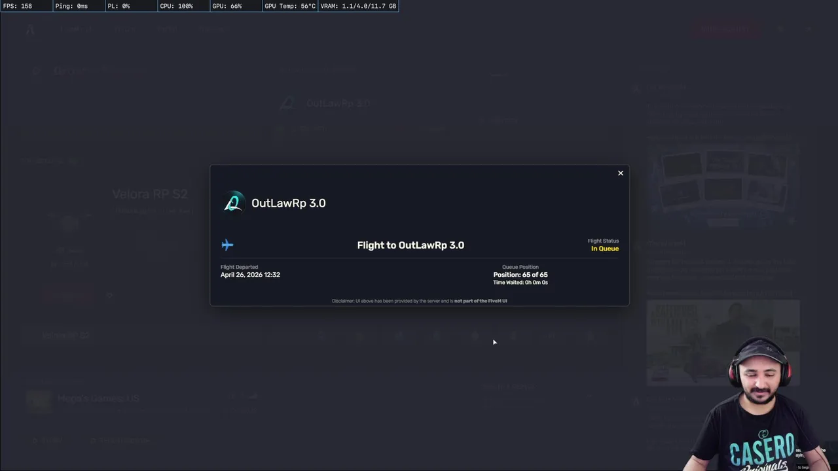Click the "Queue Position" label
838x471 pixels.
(x=520, y=267)
